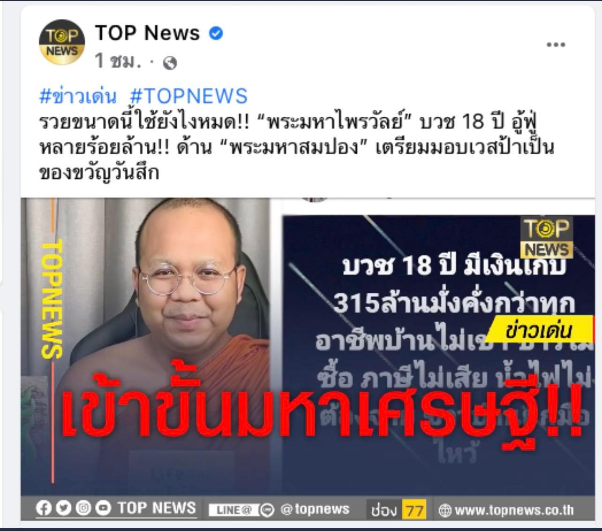Open the TOP News page name link

147,33
